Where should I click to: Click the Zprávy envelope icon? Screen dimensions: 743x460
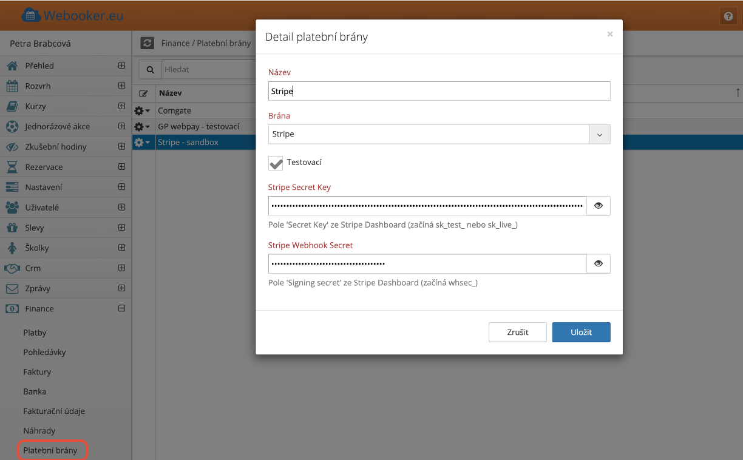(x=12, y=289)
